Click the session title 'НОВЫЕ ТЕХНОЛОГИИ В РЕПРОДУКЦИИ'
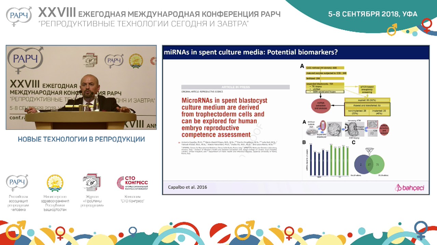This screenshot has width=437, height=245. tap(81, 139)
